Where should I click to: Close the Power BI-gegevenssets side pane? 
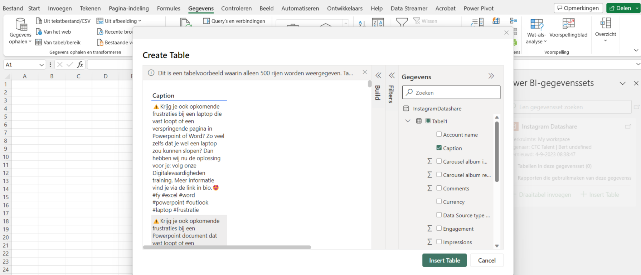click(636, 83)
